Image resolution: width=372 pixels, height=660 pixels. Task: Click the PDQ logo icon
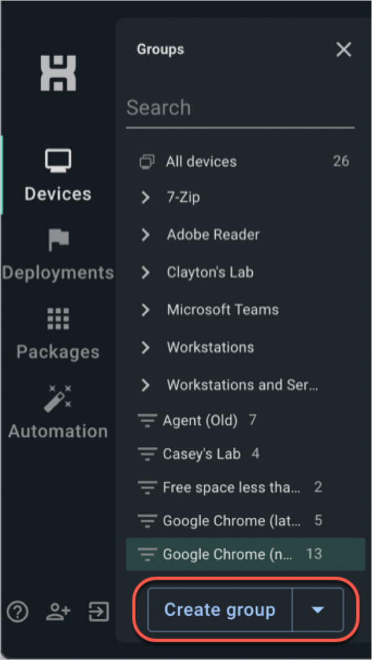click(58, 73)
